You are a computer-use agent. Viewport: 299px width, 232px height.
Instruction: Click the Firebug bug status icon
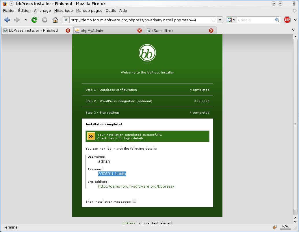(275, 227)
